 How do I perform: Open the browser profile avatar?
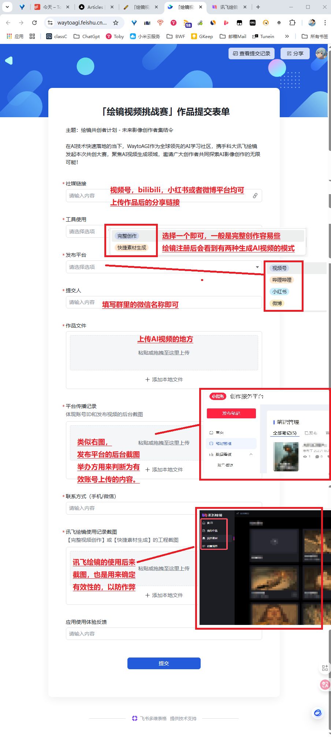click(312, 23)
